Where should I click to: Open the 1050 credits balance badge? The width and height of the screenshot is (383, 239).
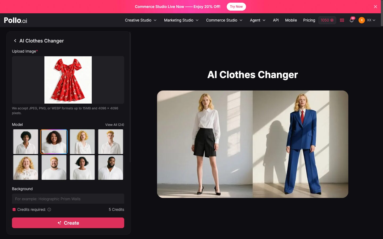click(327, 20)
